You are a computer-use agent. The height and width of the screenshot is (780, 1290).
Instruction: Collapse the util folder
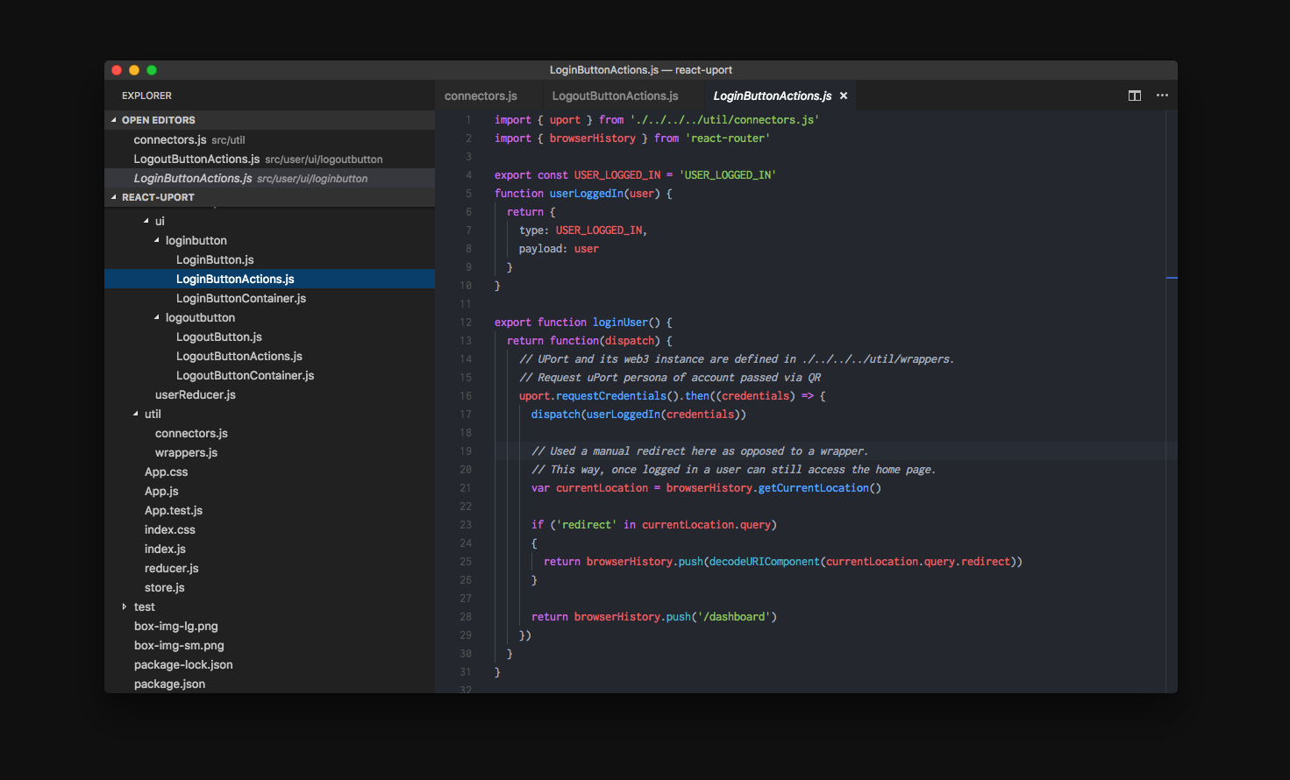coord(136,414)
